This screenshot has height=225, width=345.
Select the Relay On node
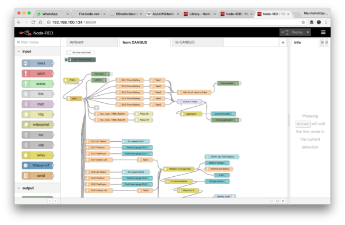tap(143, 114)
